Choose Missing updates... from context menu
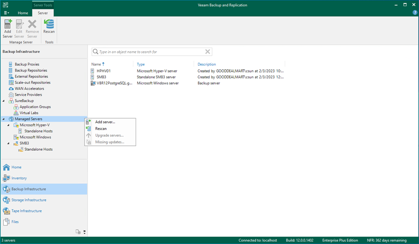The width and height of the screenshot is (419, 244). coord(110,142)
